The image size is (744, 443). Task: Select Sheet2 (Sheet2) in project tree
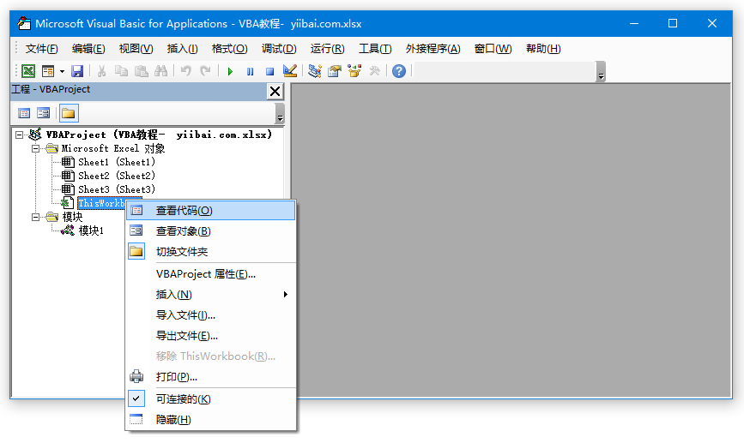[x=117, y=176]
